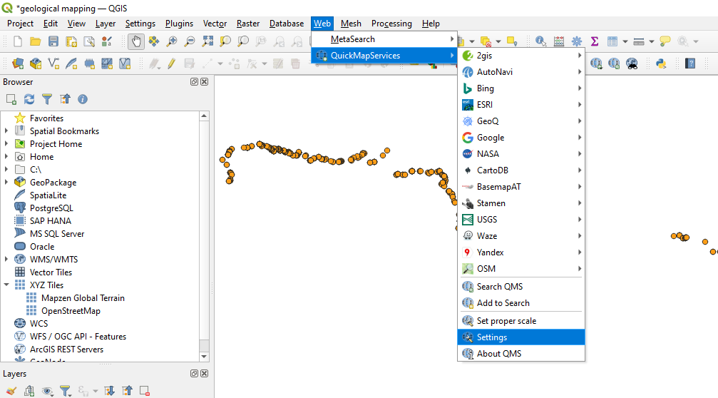The height and width of the screenshot is (398, 718).
Task: Choose Set proper scale entry
Action: click(x=521, y=321)
